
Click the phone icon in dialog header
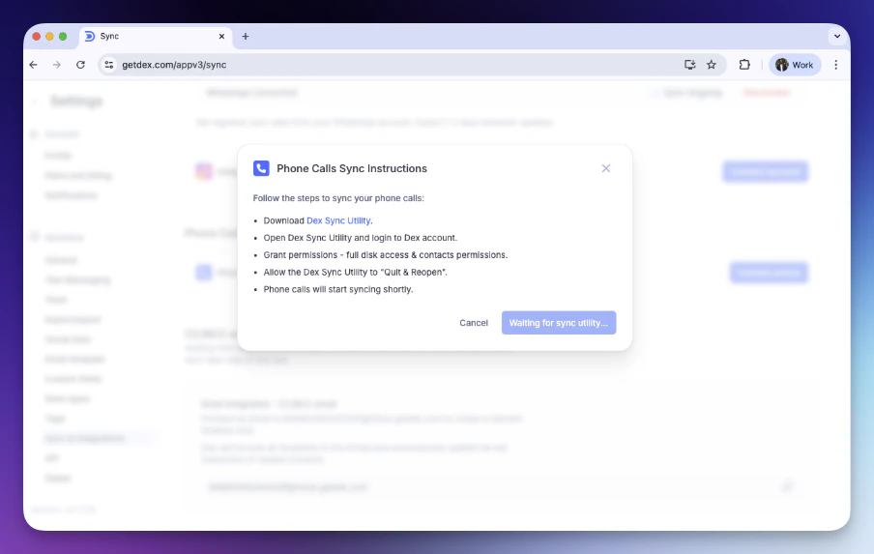click(261, 168)
